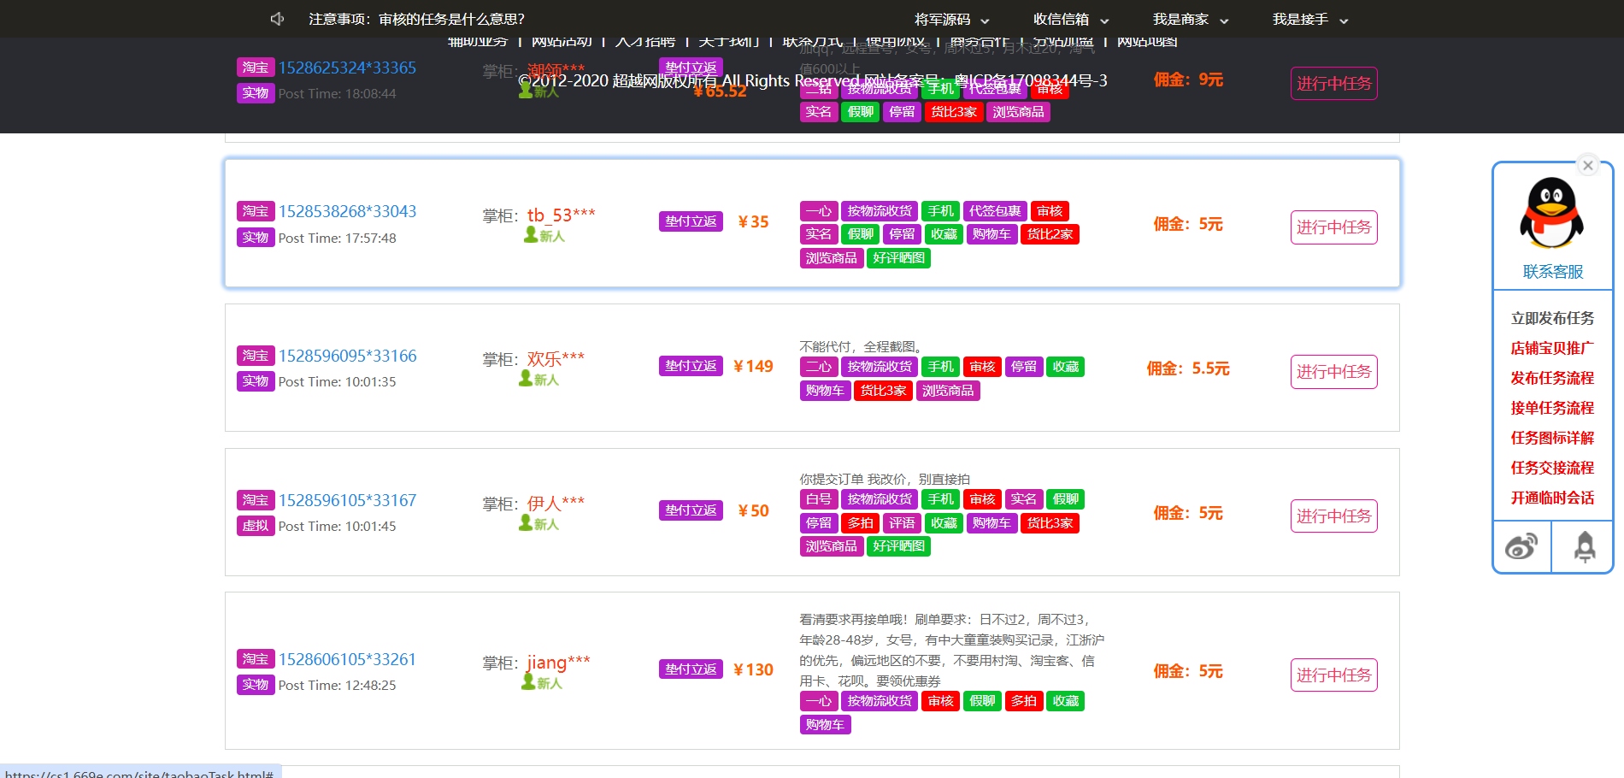Expand the 我是商家 dropdown menu
The width and height of the screenshot is (1624, 778).
click(x=1190, y=20)
